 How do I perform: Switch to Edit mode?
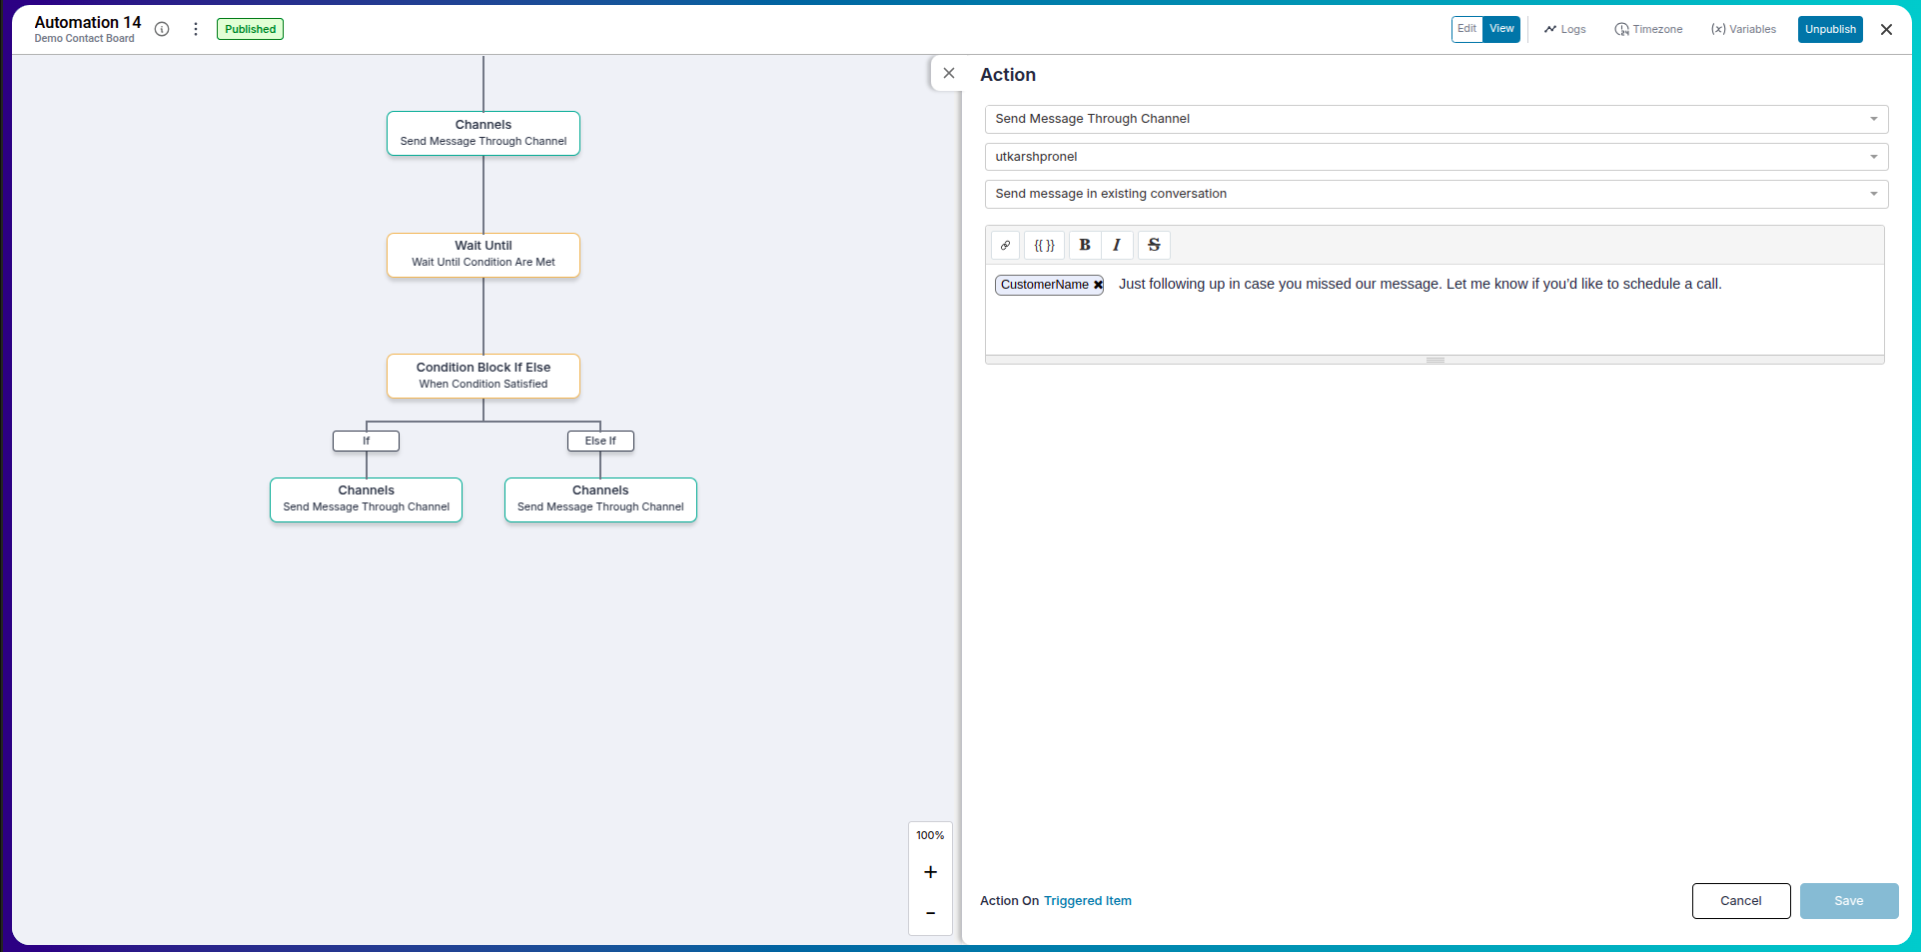(x=1466, y=29)
